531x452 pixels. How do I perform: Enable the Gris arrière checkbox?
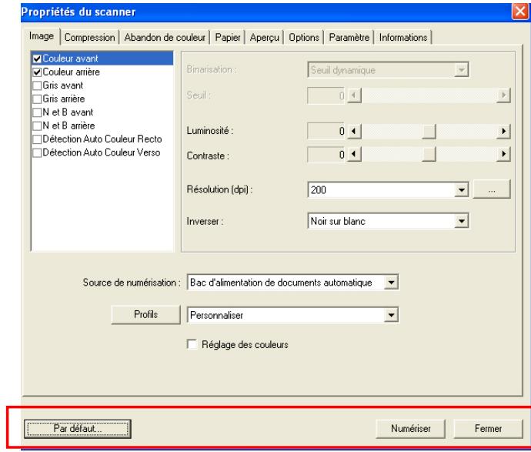pos(37,99)
